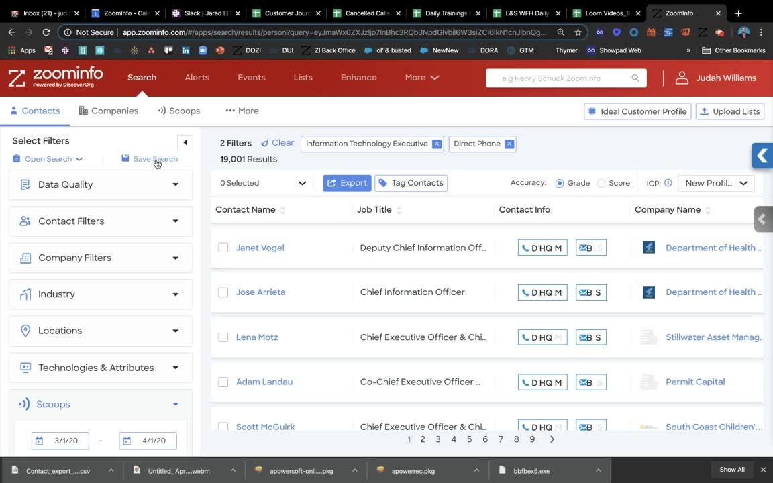Go to Alerts in top navigation
Screen dimensions: 773x483
point(197,78)
